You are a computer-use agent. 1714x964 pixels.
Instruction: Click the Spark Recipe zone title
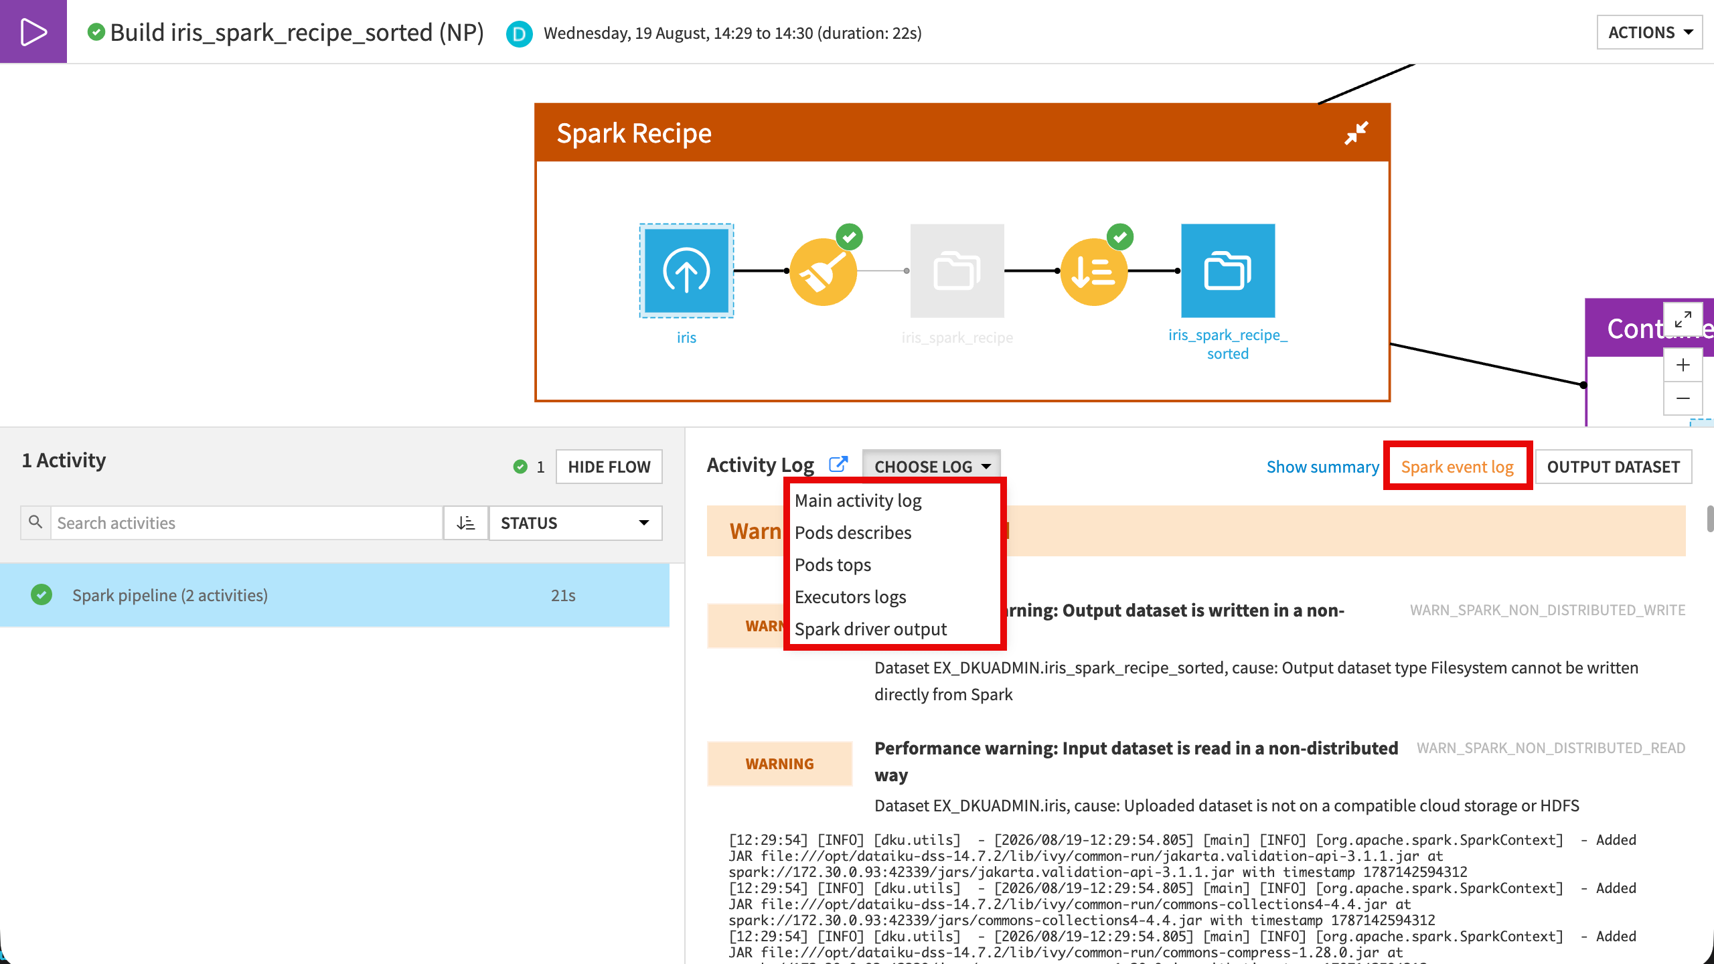point(634,133)
